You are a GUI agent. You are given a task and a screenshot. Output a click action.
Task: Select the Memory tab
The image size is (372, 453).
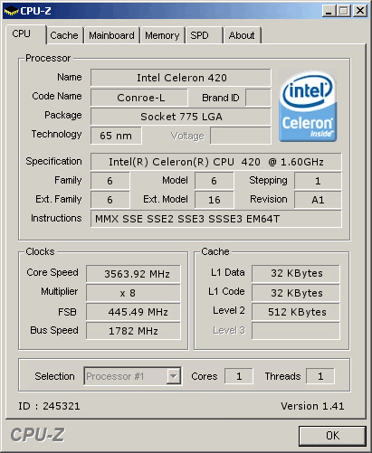point(162,35)
